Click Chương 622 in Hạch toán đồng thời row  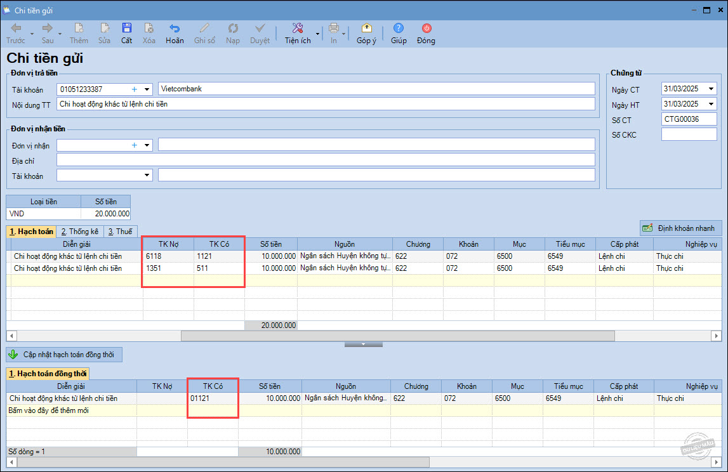point(416,398)
